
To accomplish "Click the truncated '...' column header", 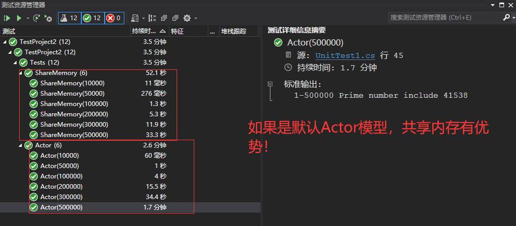I will [212, 32].
